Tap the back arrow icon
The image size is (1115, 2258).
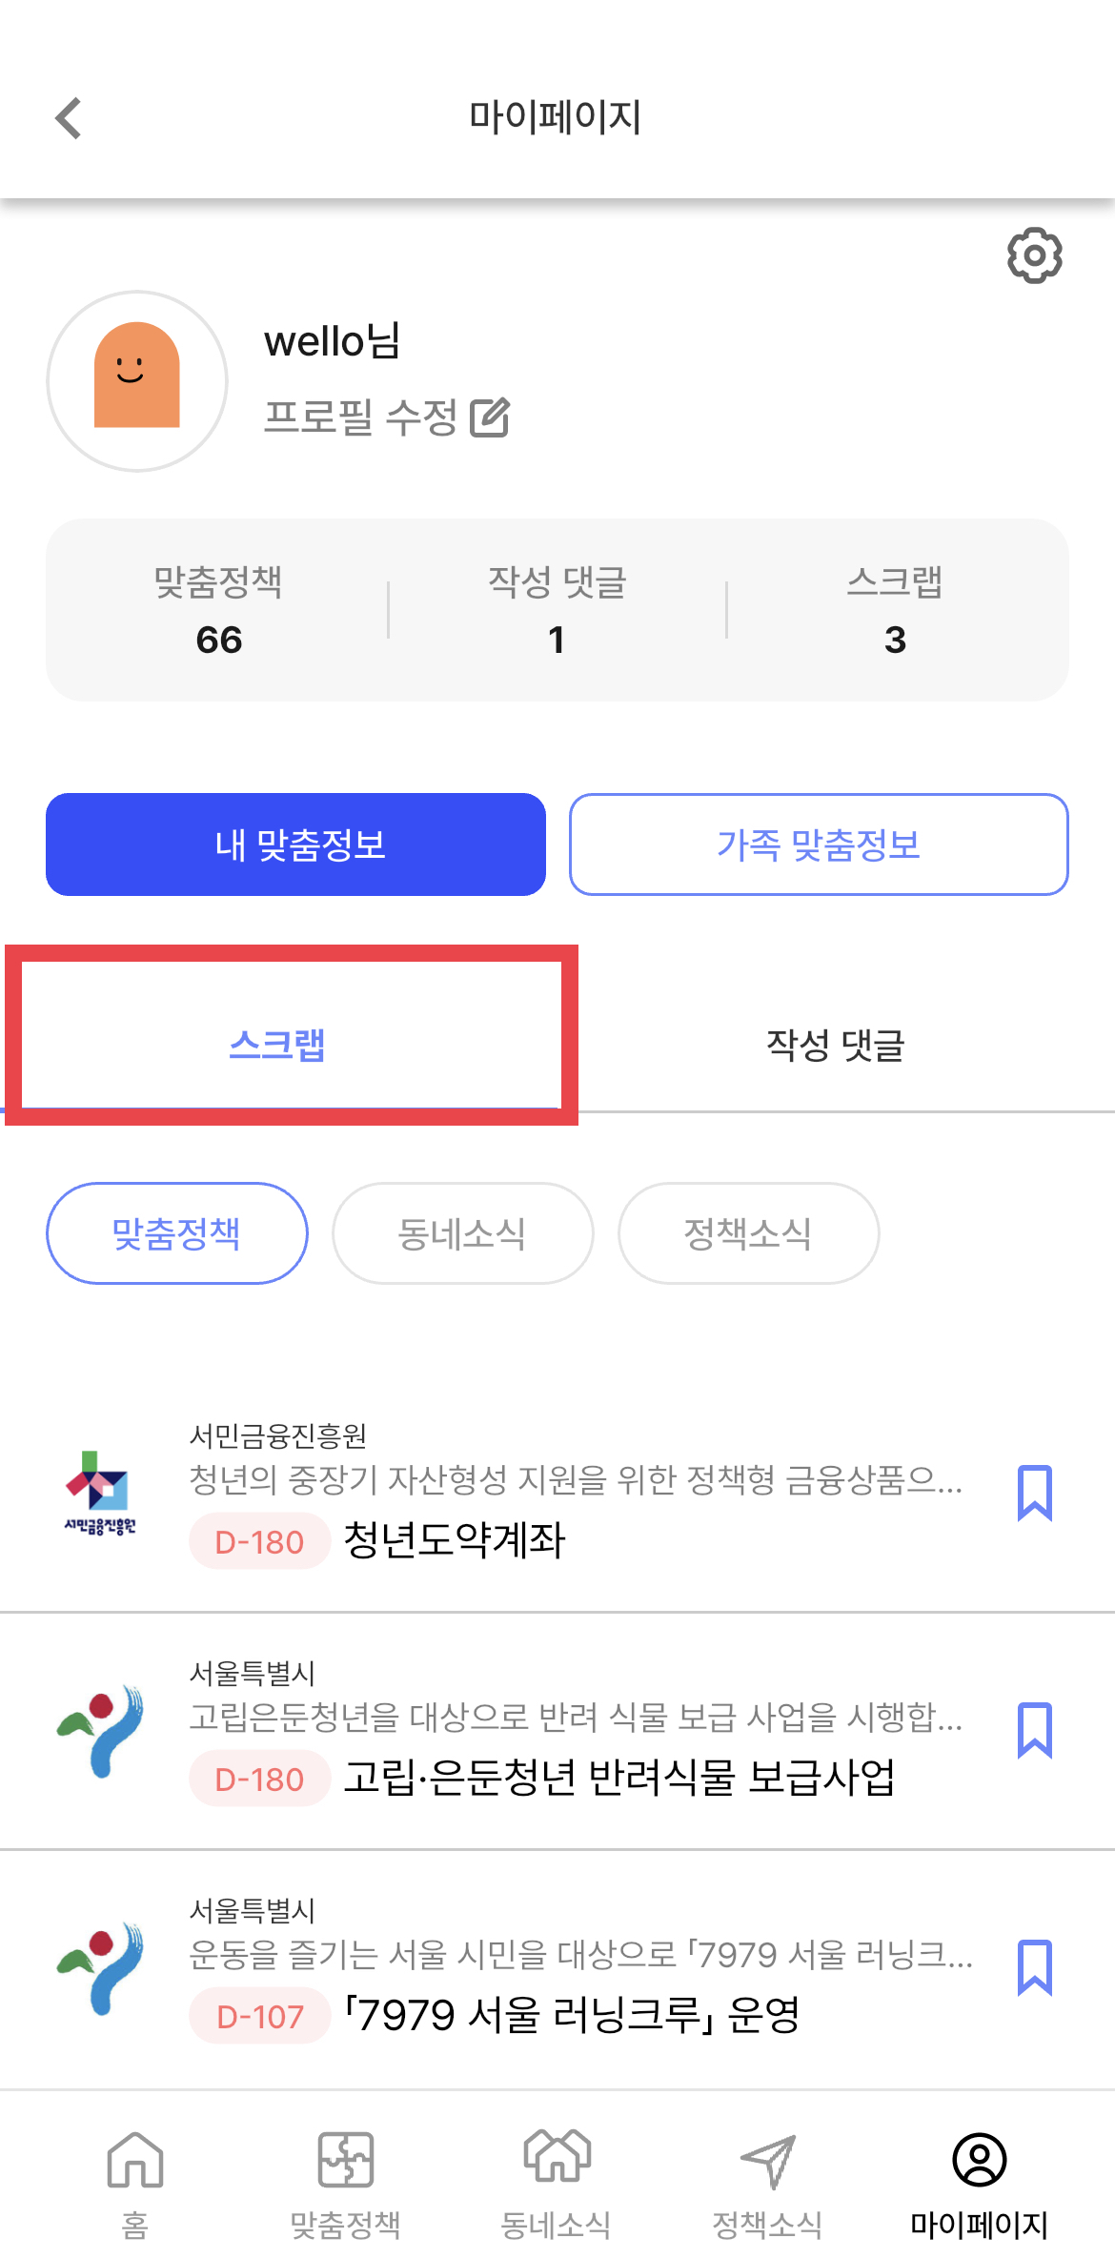69,118
